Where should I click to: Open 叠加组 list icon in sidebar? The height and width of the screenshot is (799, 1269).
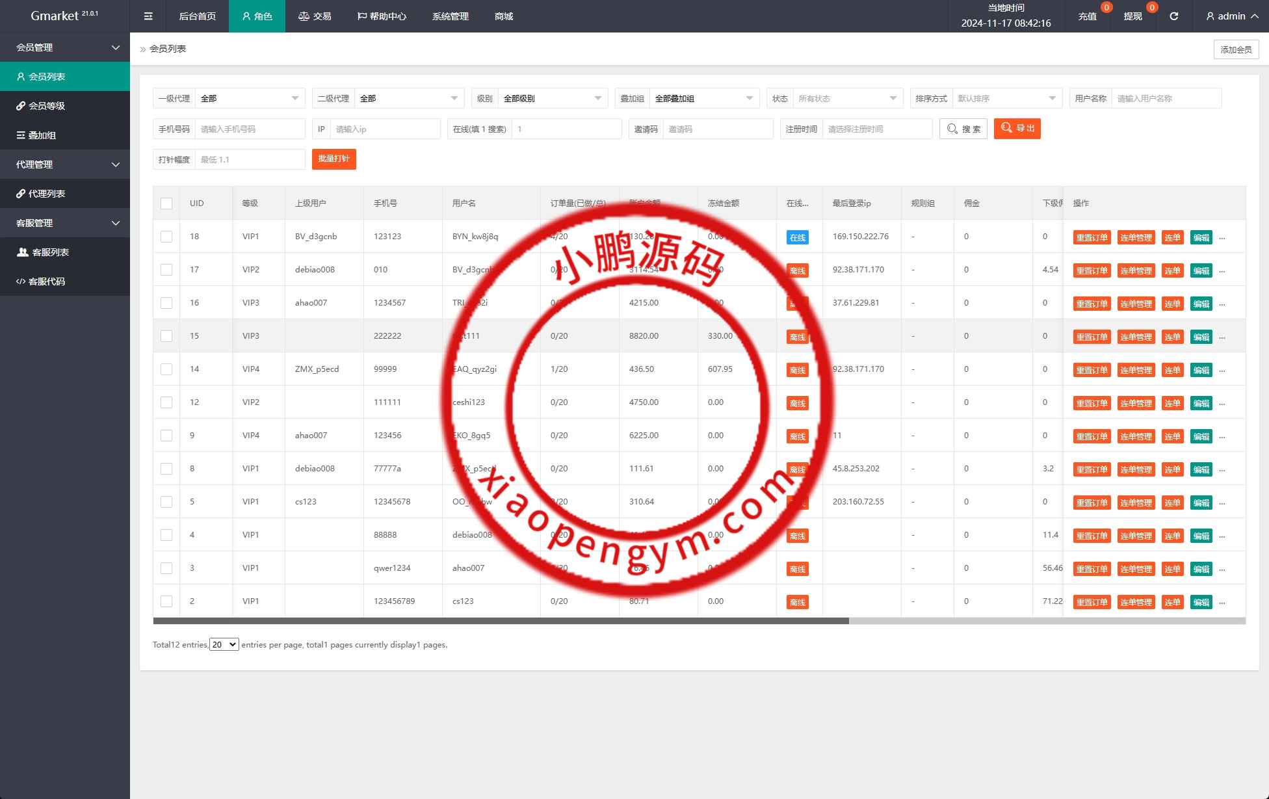(x=21, y=135)
